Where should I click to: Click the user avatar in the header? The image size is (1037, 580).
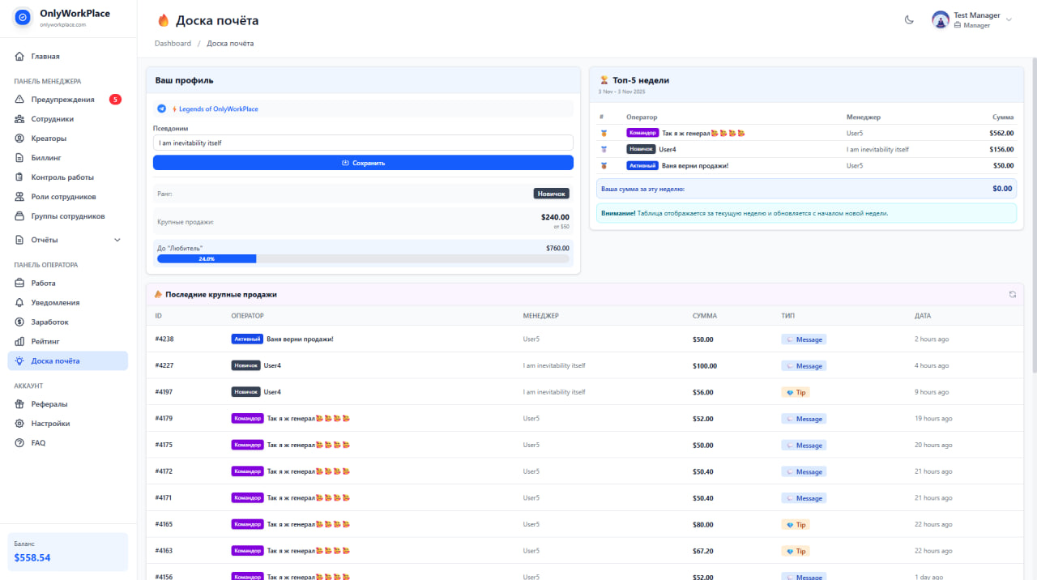pos(941,20)
